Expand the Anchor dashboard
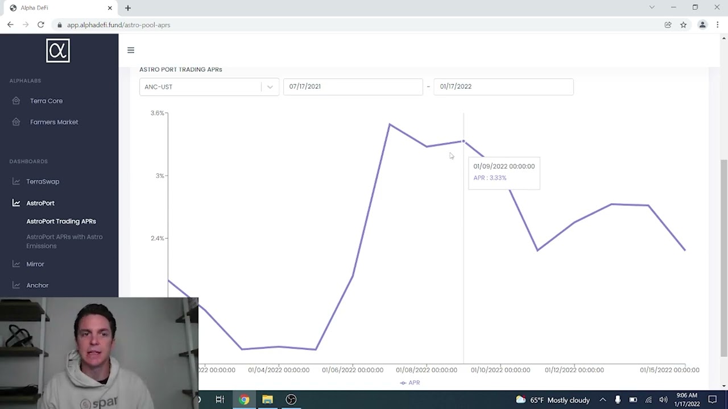 (37, 285)
